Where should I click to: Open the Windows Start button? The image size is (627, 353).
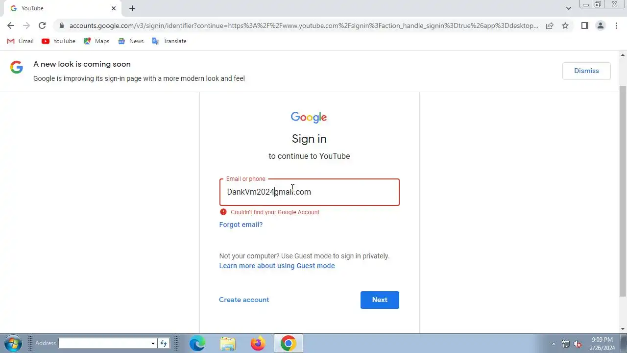pos(13,343)
